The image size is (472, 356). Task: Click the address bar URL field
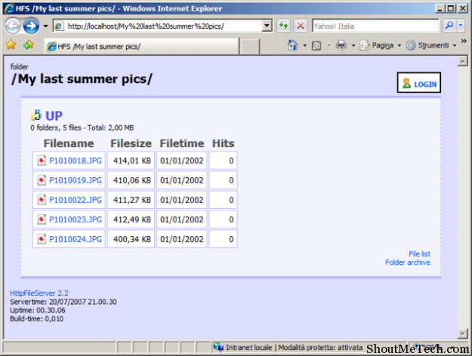coord(162,26)
